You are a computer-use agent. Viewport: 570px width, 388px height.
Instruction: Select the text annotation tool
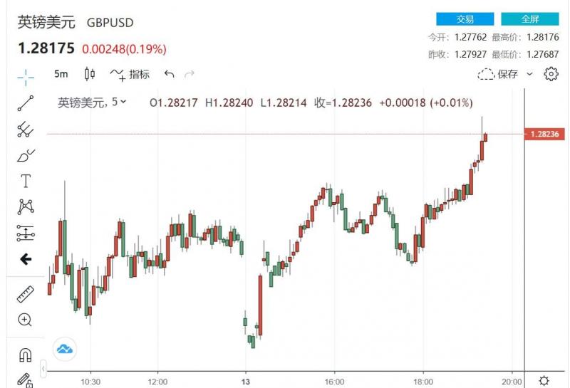26,181
